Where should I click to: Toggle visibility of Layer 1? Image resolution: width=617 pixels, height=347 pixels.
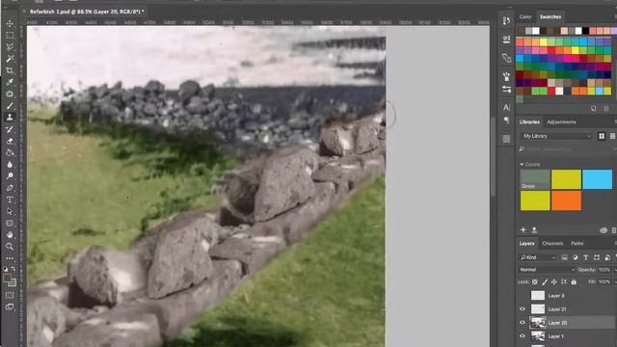pos(523,336)
